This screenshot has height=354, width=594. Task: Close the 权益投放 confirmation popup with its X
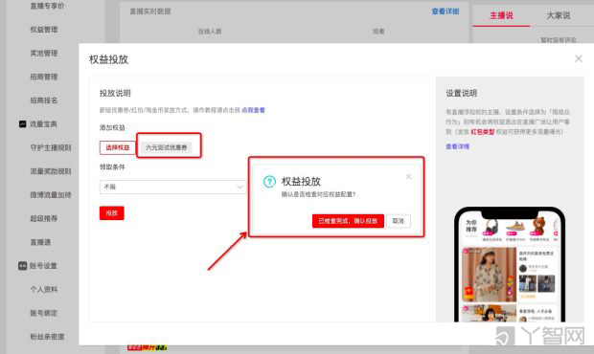click(408, 177)
